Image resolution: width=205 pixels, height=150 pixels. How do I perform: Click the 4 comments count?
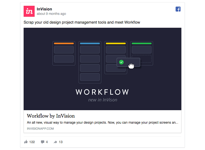pyautogui.click(x=47, y=142)
